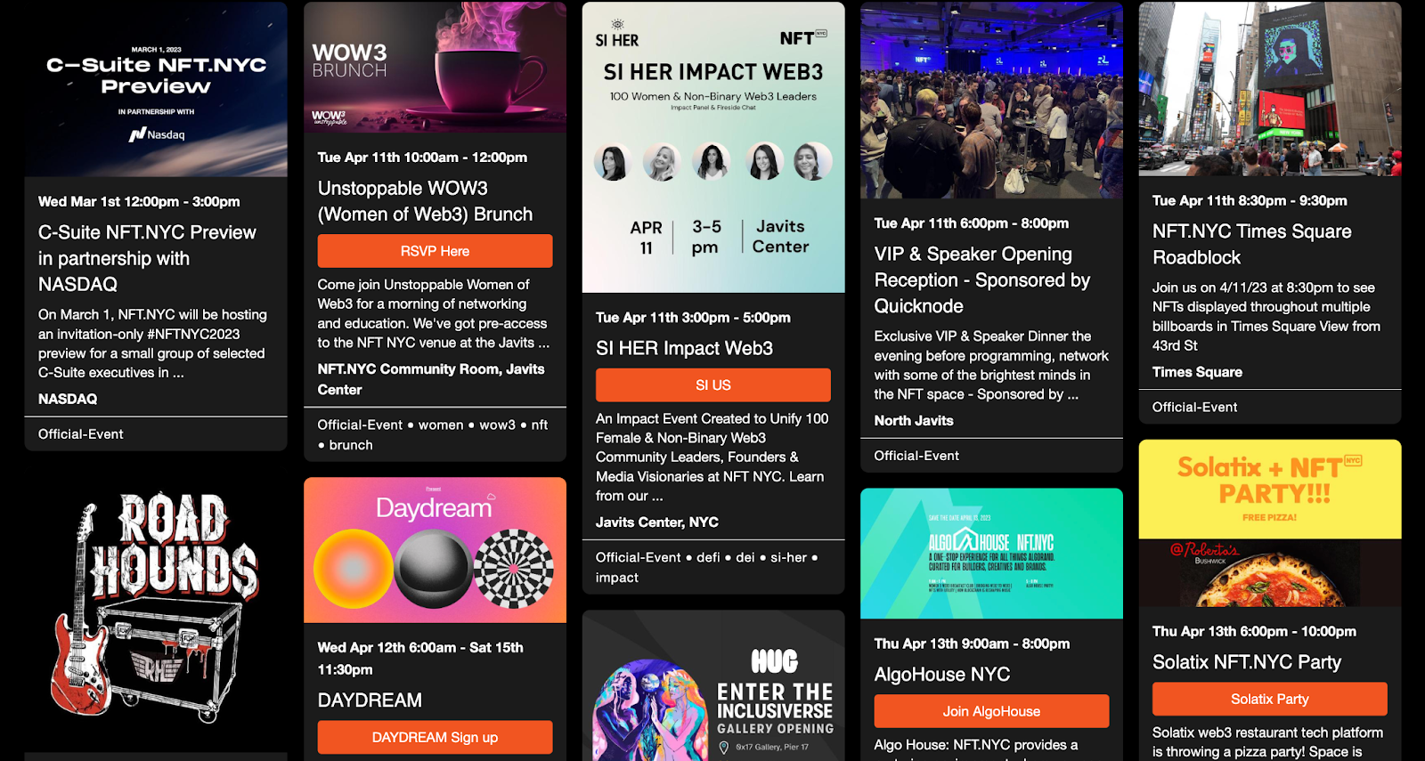Viewport: 1425px width, 761px height.
Task: Click the RSVP Here button
Action: coord(435,251)
